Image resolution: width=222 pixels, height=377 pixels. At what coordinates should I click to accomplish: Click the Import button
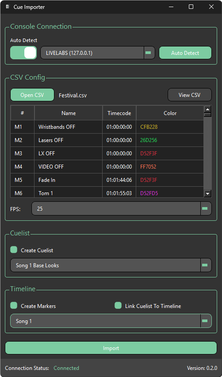point(111,348)
